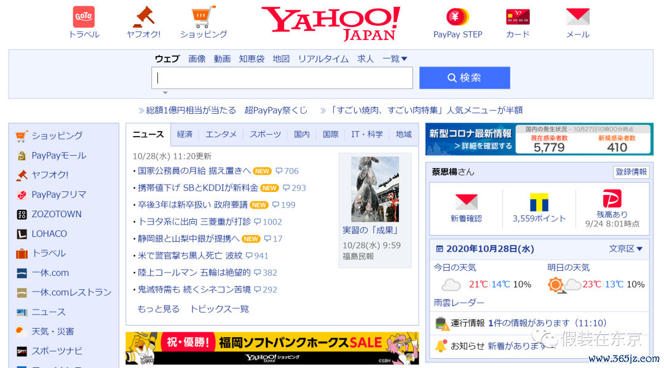Screen dimensions: 664x368
Task: Click the お知らせ bell icon
Action: [x=441, y=346]
